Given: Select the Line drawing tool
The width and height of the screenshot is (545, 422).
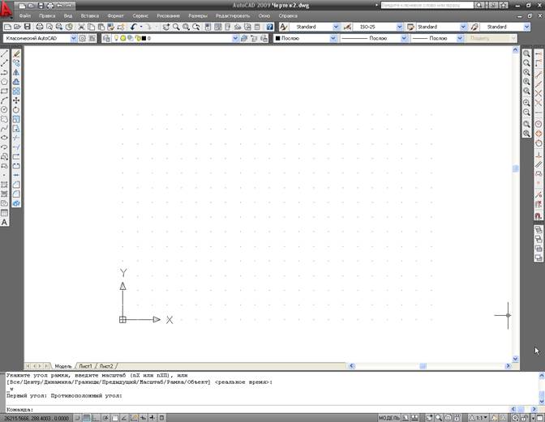Looking at the screenshot, I should tap(4, 53).
